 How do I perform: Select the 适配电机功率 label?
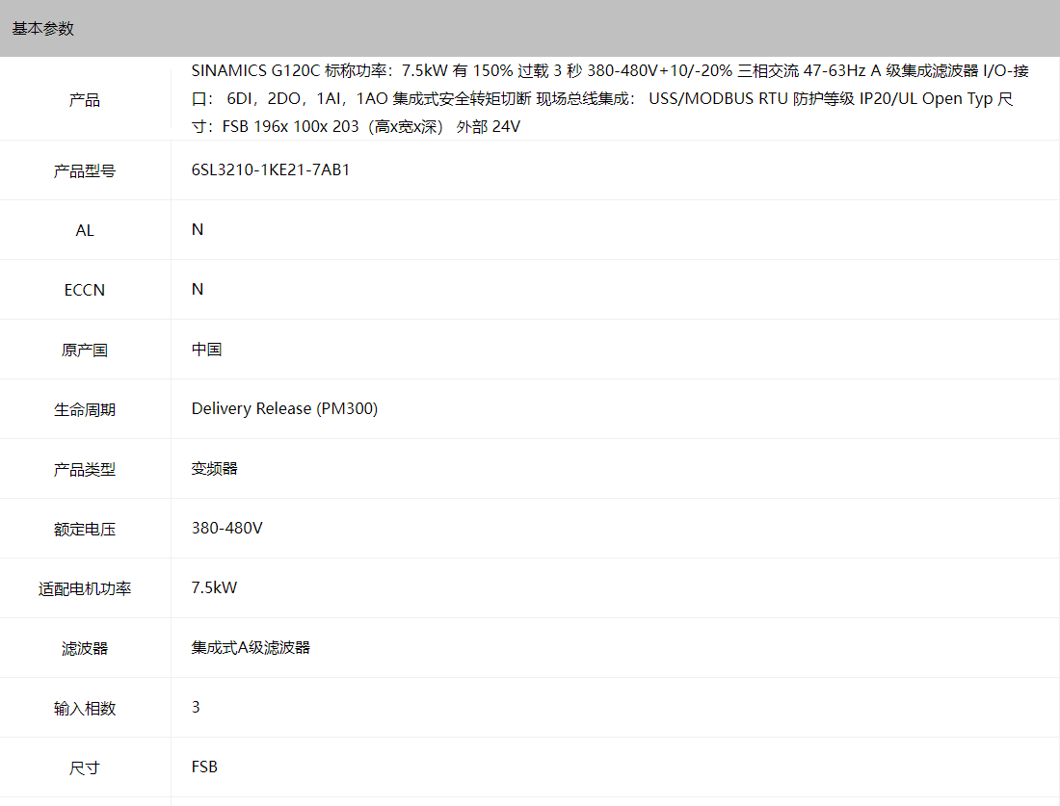tap(85, 588)
